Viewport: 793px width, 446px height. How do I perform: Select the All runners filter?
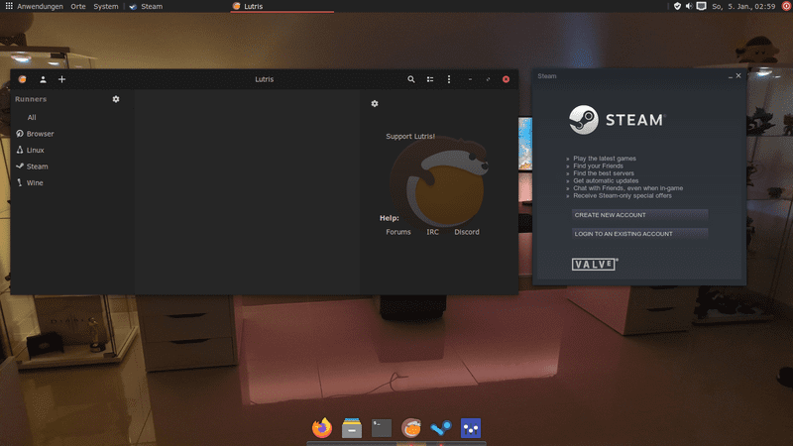point(32,117)
